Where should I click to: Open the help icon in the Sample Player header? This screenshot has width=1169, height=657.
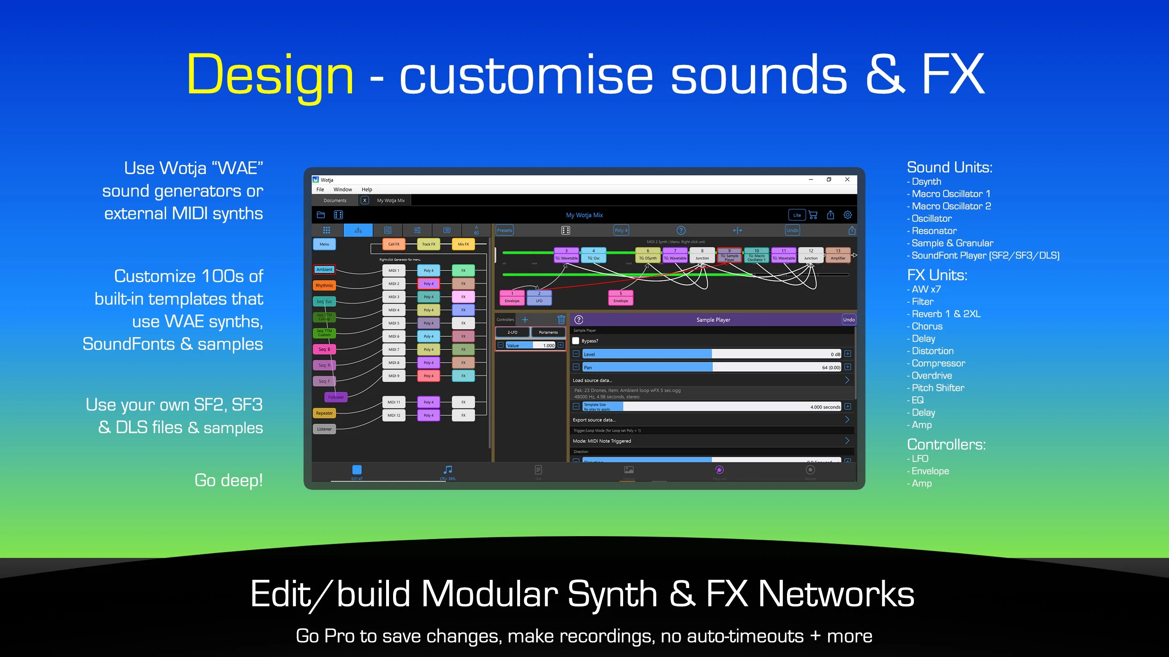(x=579, y=320)
